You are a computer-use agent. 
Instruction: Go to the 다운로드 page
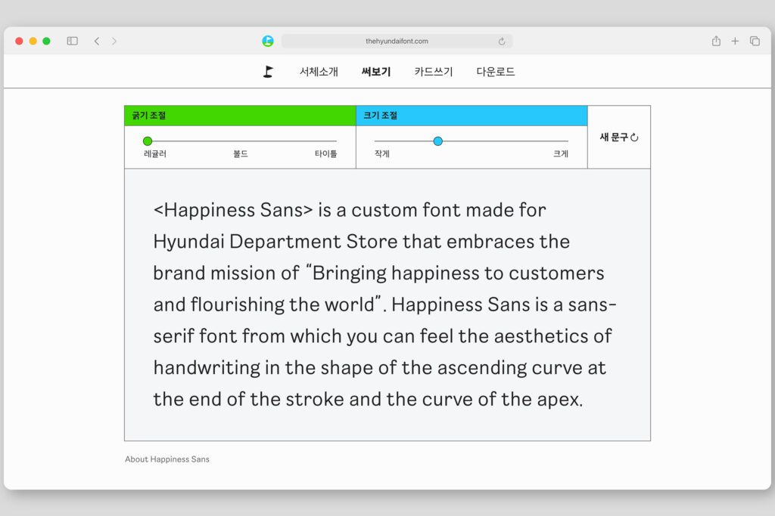(496, 72)
